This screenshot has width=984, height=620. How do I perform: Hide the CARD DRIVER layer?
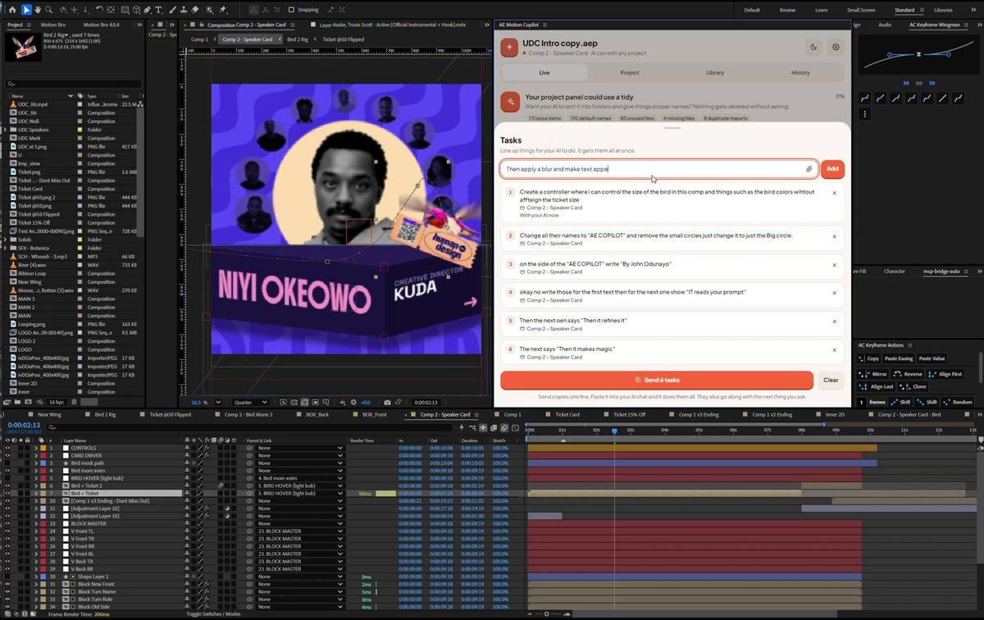pyautogui.click(x=7, y=456)
